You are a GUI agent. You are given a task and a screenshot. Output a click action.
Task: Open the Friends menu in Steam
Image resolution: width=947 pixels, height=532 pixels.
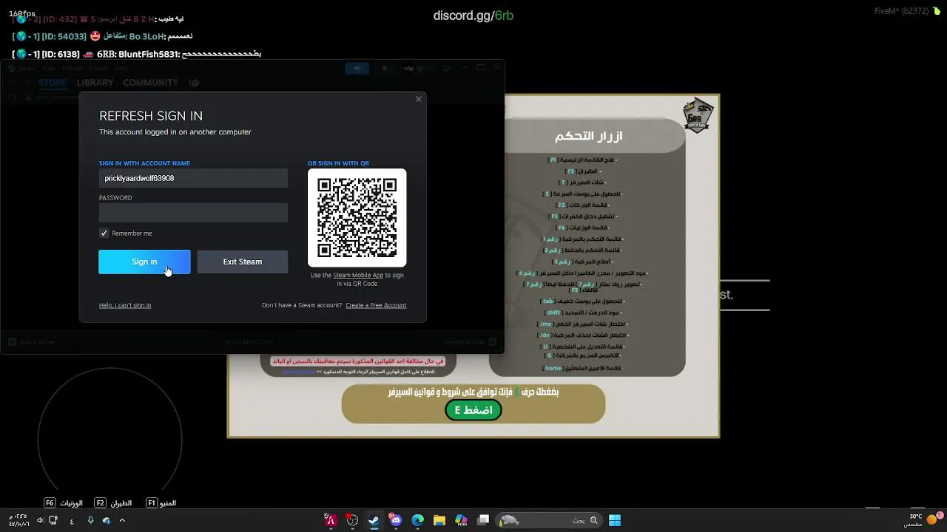(73, 68)
